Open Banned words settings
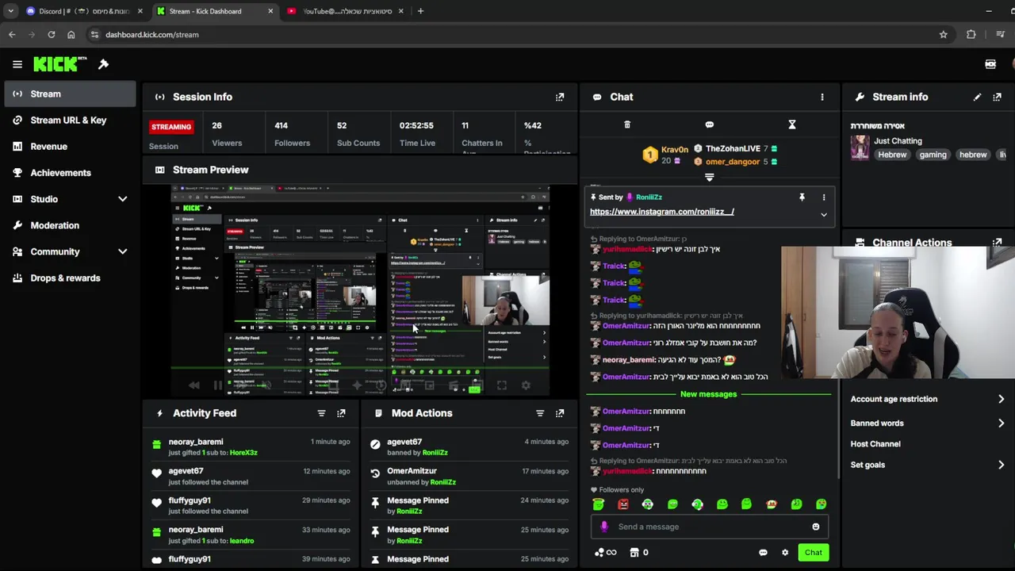This screenshot has width=1015, height=571. pos(927,423)
